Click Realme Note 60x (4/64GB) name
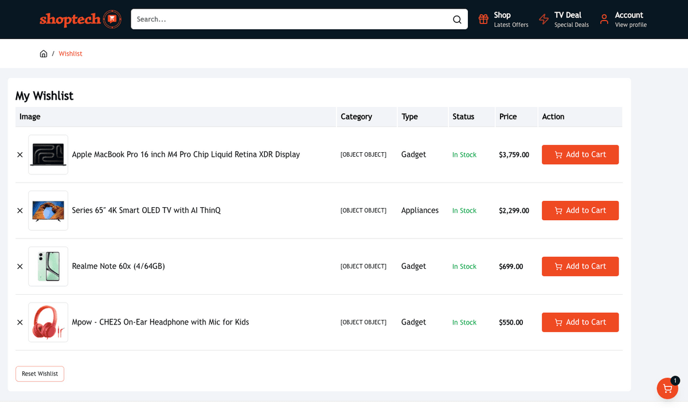This screenshot has height=408, width=688. [x=118, y=267]
